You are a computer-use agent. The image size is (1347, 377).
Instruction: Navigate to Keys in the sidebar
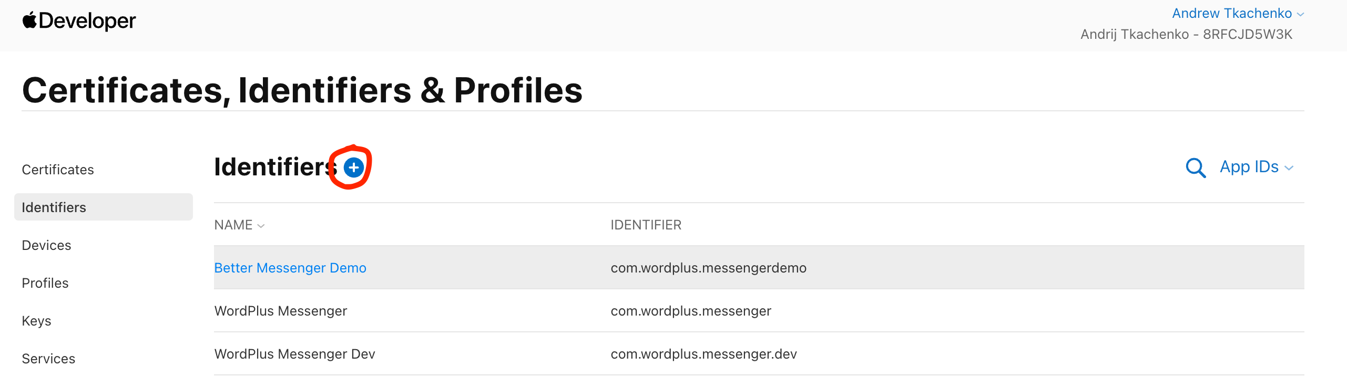click(36, 321)
